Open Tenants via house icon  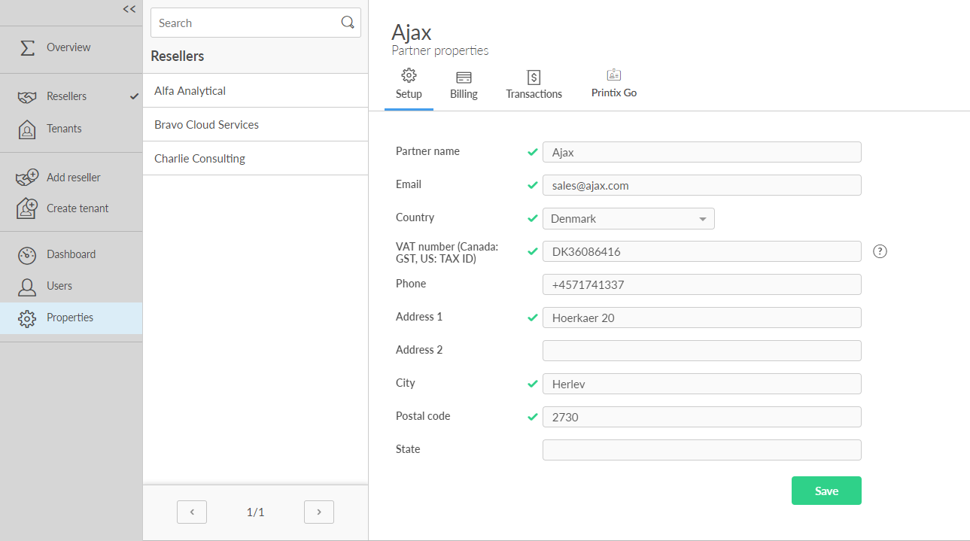pos(27,129)
